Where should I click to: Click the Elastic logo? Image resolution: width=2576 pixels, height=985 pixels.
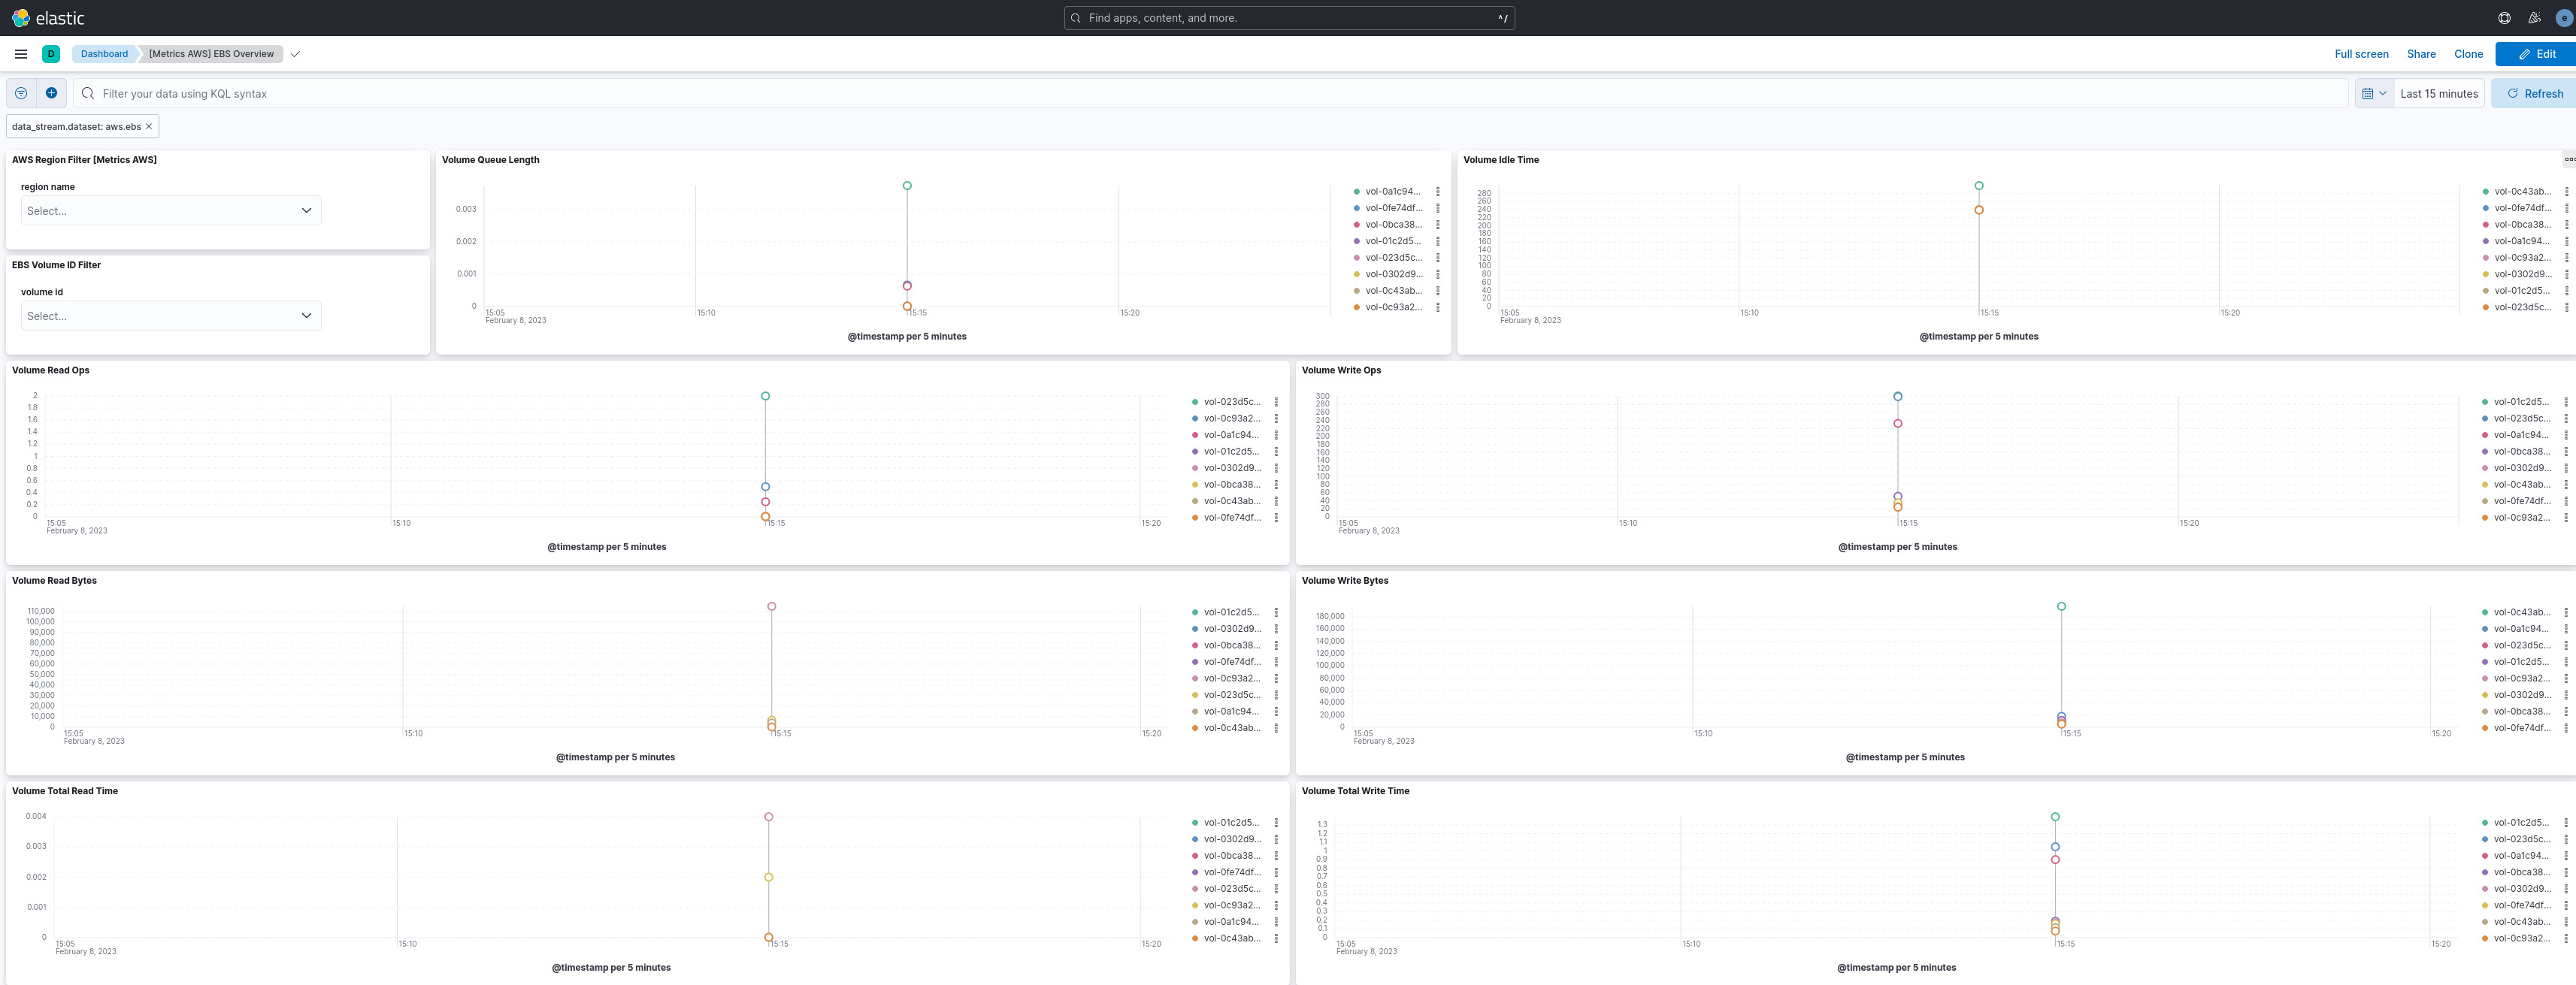click(x=48, y=18)
